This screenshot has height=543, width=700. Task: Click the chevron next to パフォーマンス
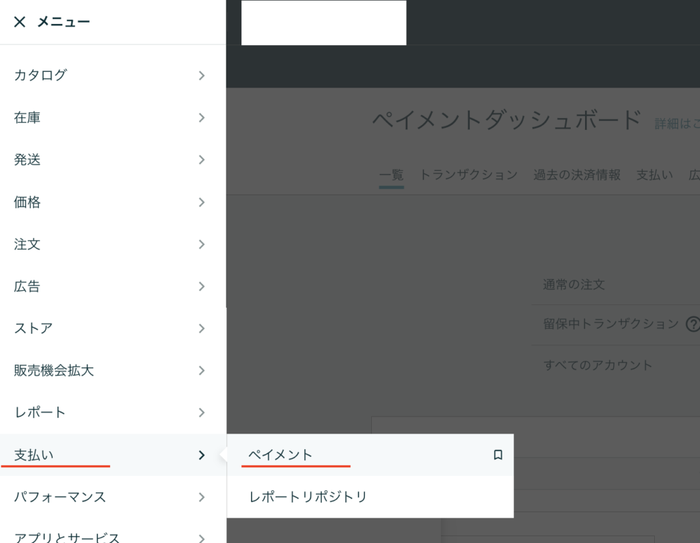(x=202, y=497)
